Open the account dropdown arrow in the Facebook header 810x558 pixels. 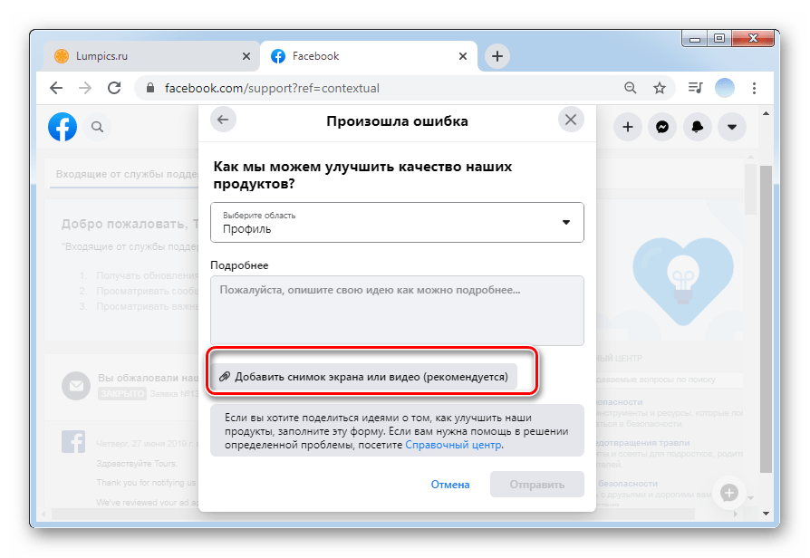[x=732, y=127]
